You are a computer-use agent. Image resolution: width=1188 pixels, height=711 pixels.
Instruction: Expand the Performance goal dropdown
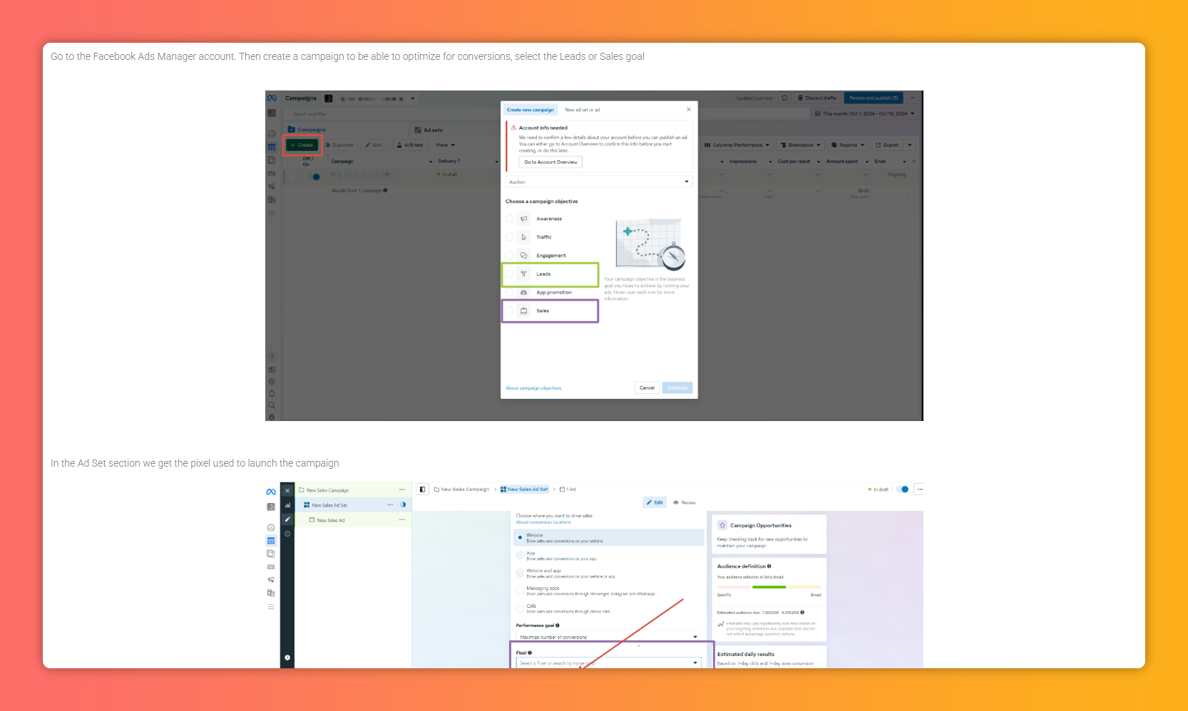coord(608,637)
